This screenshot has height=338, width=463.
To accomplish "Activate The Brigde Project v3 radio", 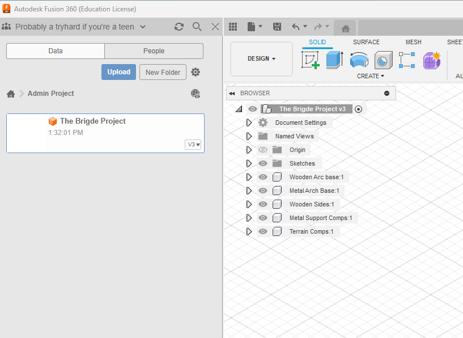I will click(358, 109).
